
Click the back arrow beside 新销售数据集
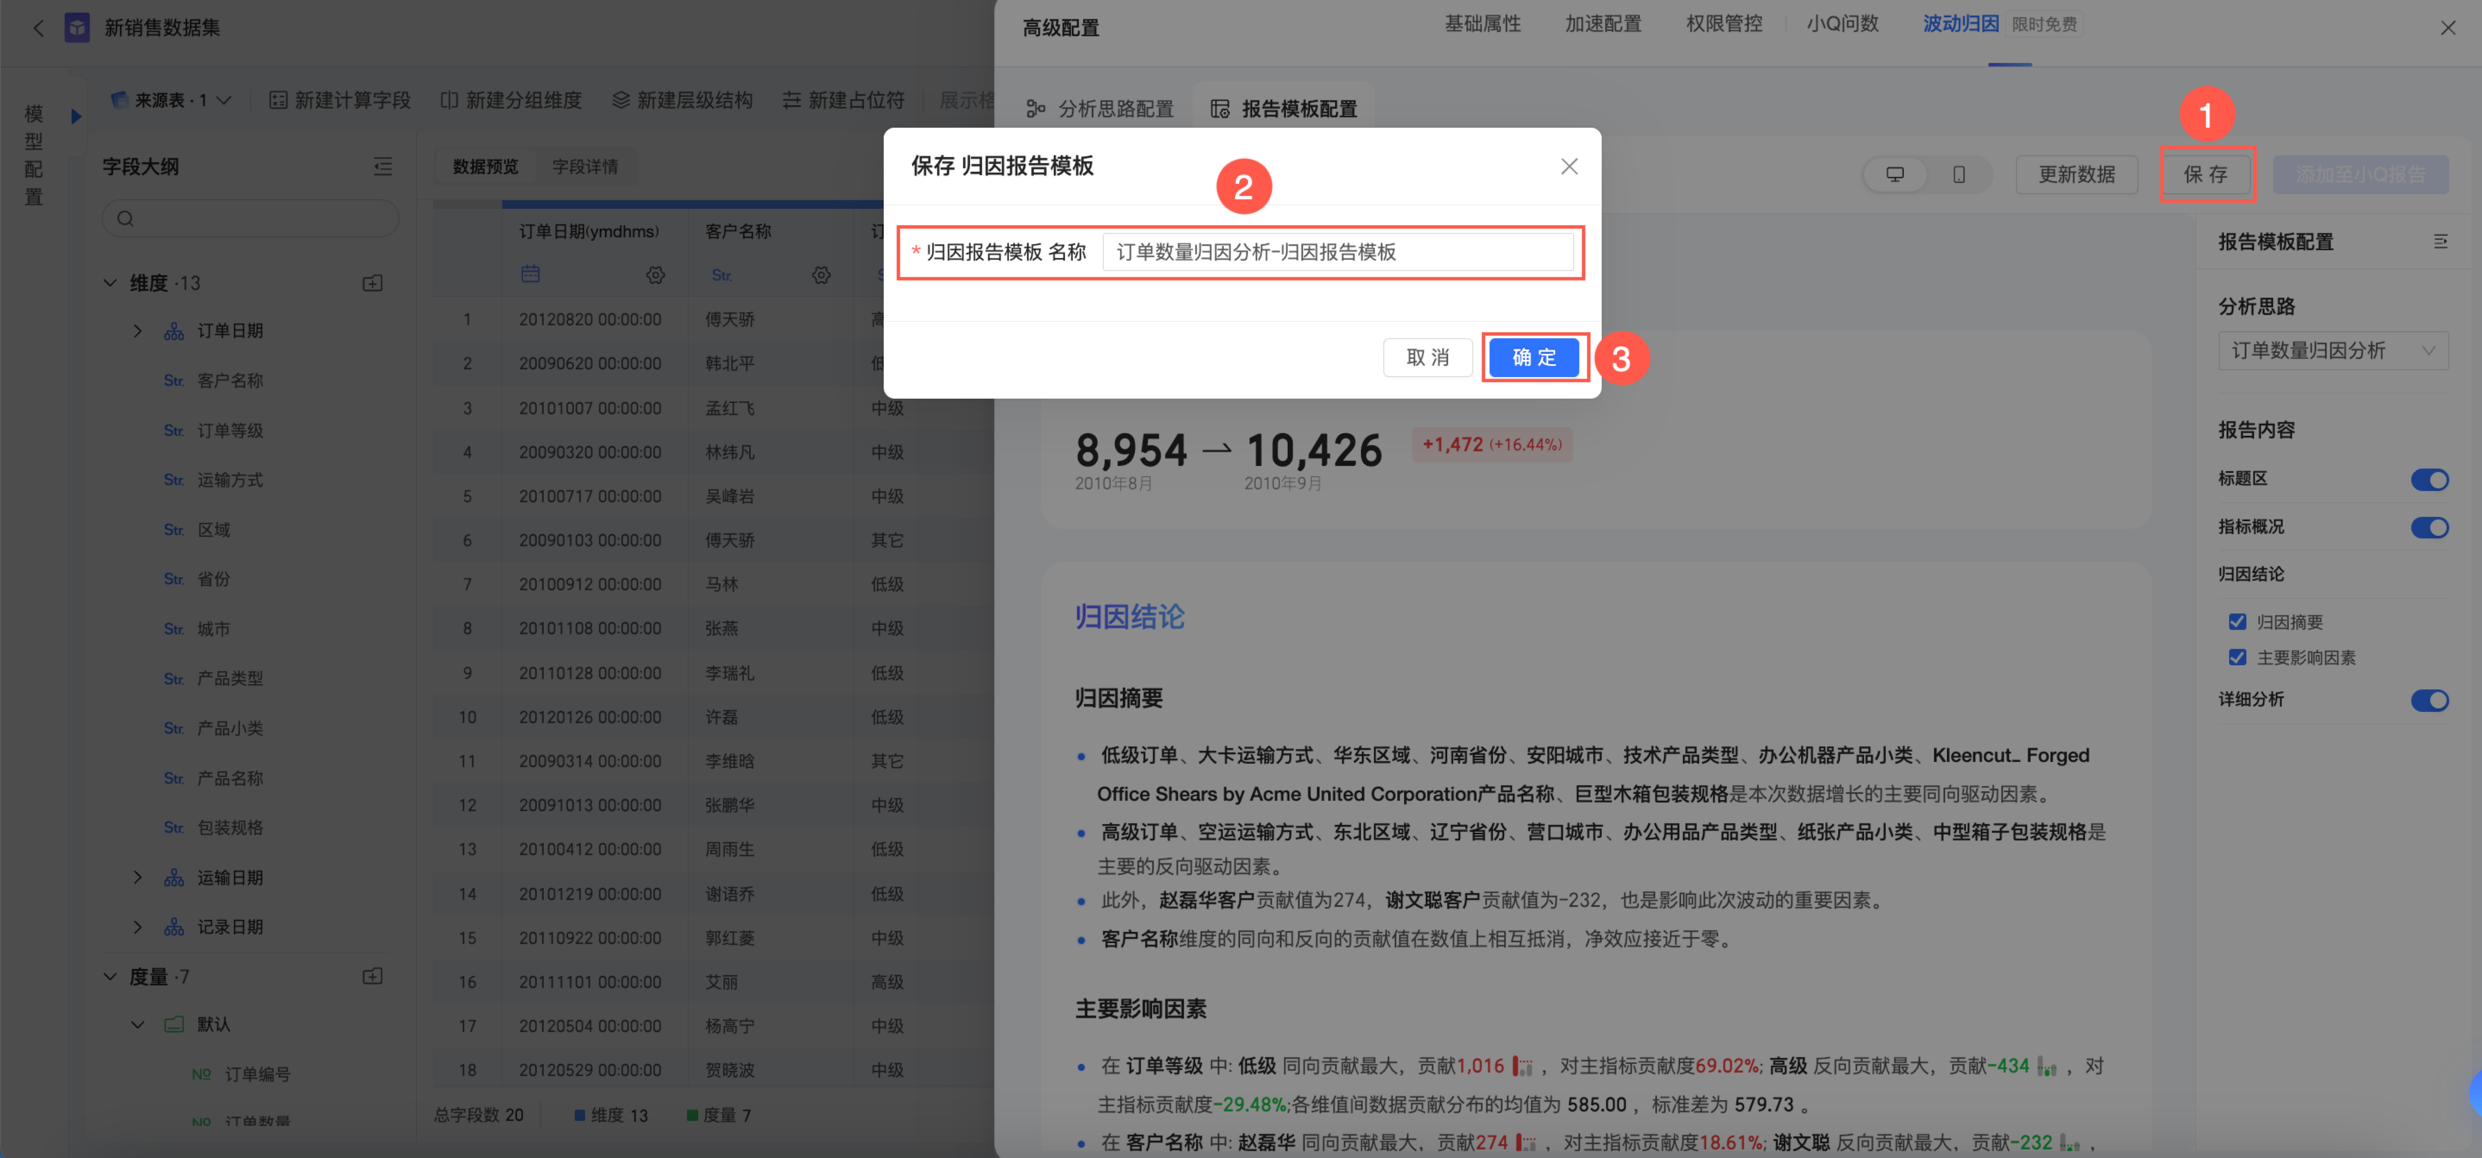click(38, 28)
